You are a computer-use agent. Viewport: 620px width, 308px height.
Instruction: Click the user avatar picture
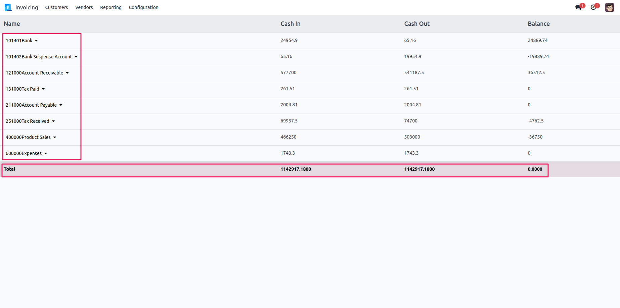[x=609, y=7]
